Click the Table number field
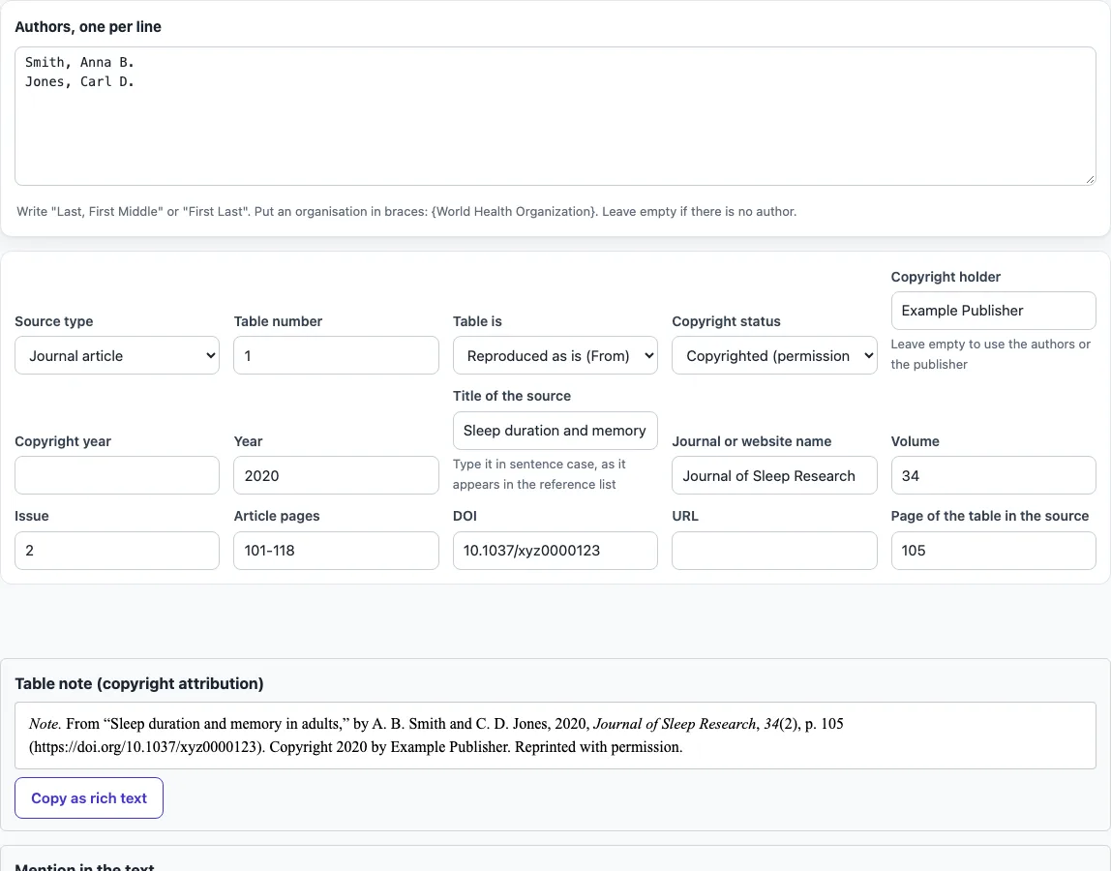1111x871 pixels. pos(336,355)
